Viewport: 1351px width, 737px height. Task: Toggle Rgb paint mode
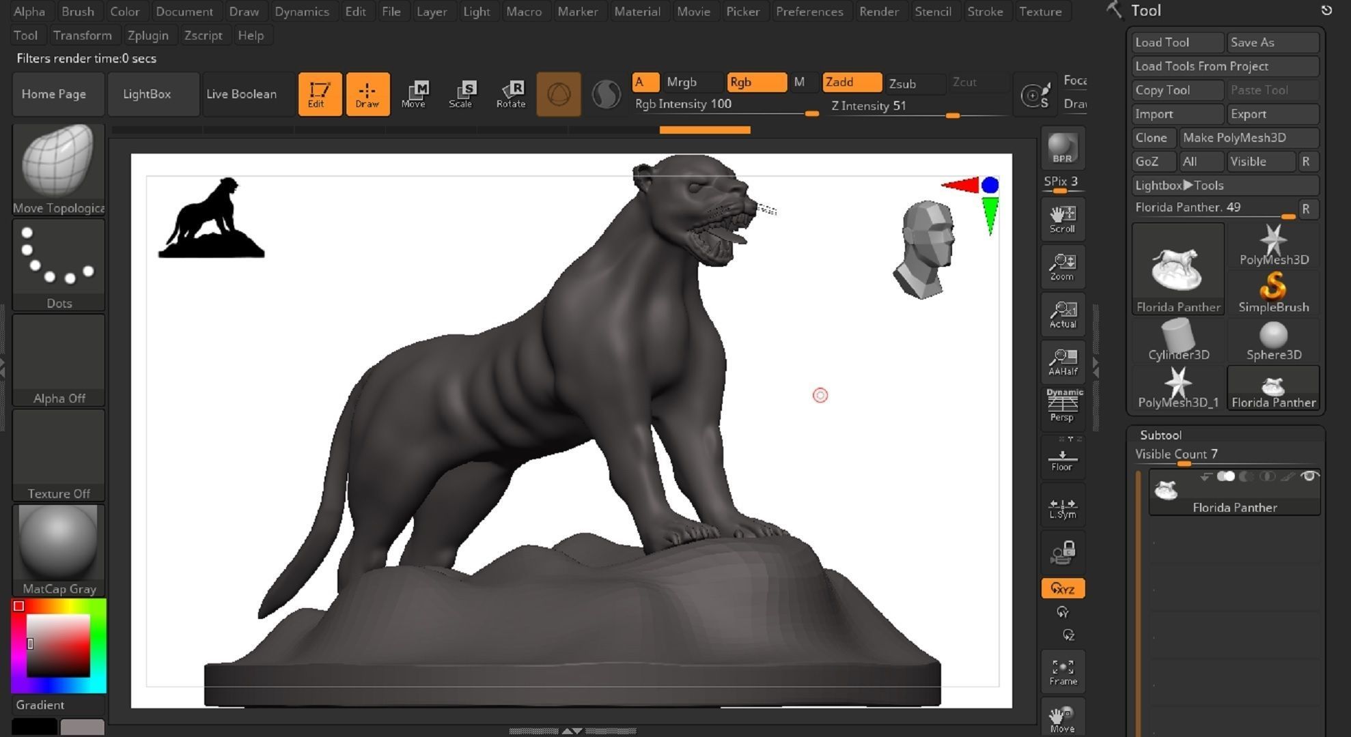[x=756, y=82]
